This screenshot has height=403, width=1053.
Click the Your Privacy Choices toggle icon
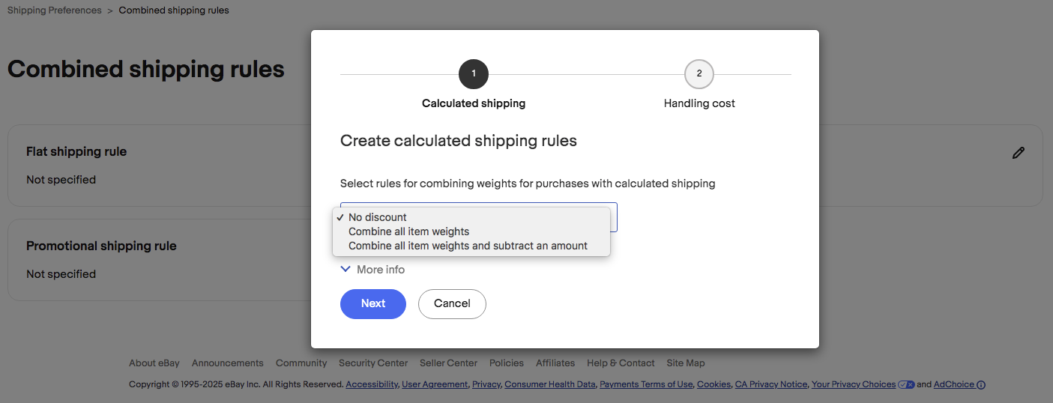tap(905, 385)
